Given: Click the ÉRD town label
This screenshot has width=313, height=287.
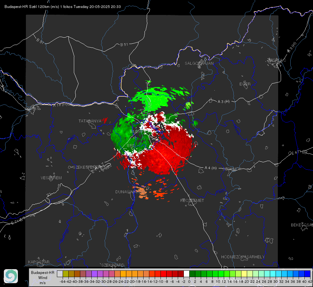Looking at the screenshot, I should pos(131,146).
